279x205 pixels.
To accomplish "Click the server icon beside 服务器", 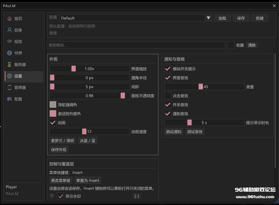I will pos(9,64).
